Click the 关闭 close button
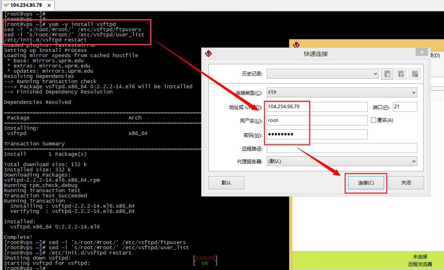The image size is (444, 270). pyautogui.click(x=406, y=183)
